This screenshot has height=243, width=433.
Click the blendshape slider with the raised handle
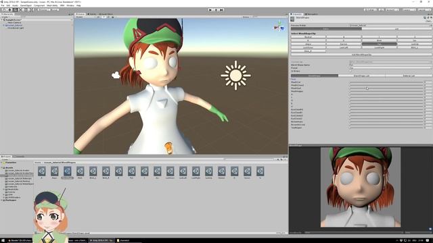(386, 88)
